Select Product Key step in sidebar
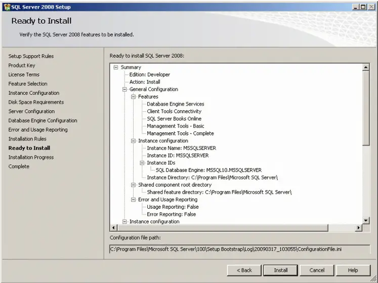The width and height of the screenshot is (378, 283). pos(22,65)
